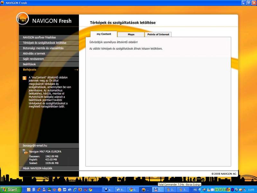This screenshot has height=193, width=257.
Task: Click the taskbar button labeled B..
Action: click(121, 190)
